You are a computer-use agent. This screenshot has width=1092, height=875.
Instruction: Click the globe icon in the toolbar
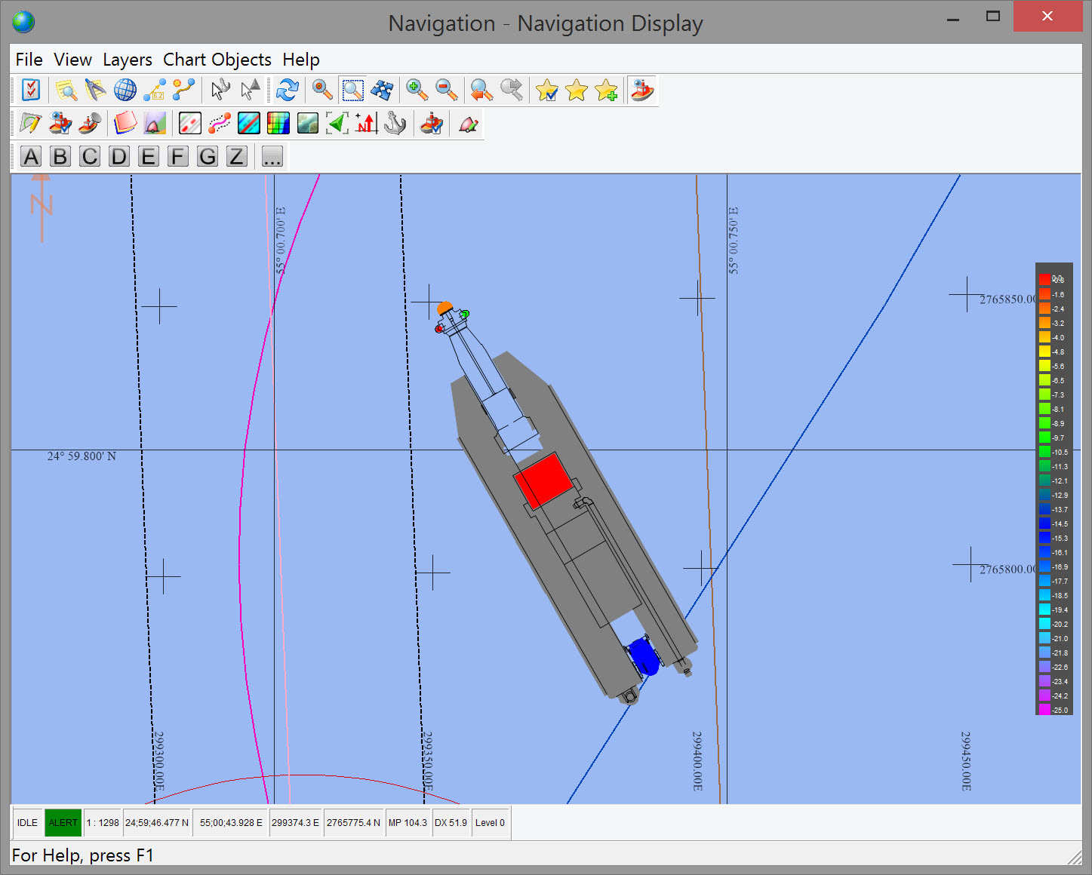tap(125, 91)
